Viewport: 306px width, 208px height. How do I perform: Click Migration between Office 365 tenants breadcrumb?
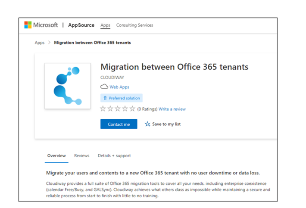pos(92,43)
